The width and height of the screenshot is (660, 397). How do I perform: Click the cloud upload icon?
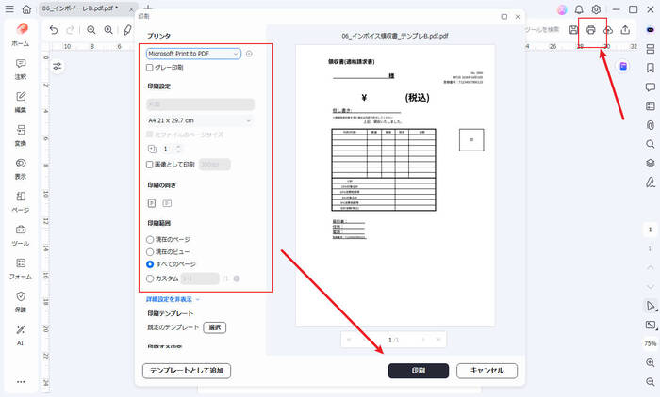[x=608, y=30]
